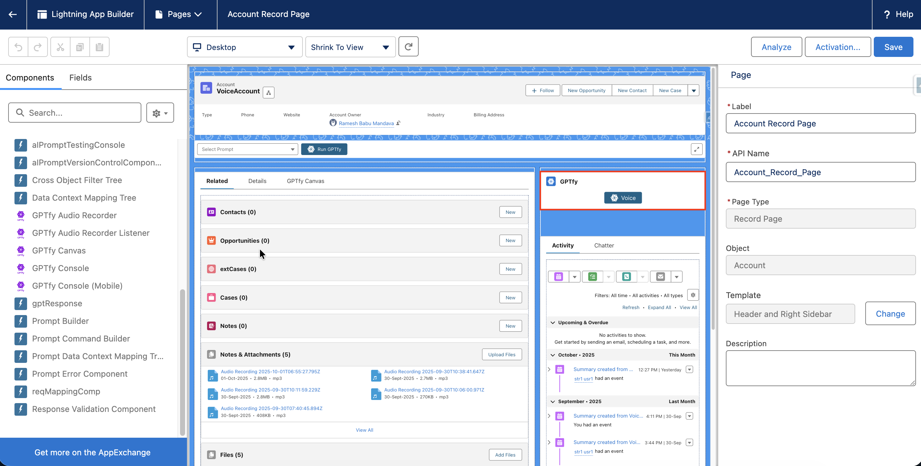Open the Desktop form factor dropdown
This screenshot has width=921, height=466.
coord(245,47)
